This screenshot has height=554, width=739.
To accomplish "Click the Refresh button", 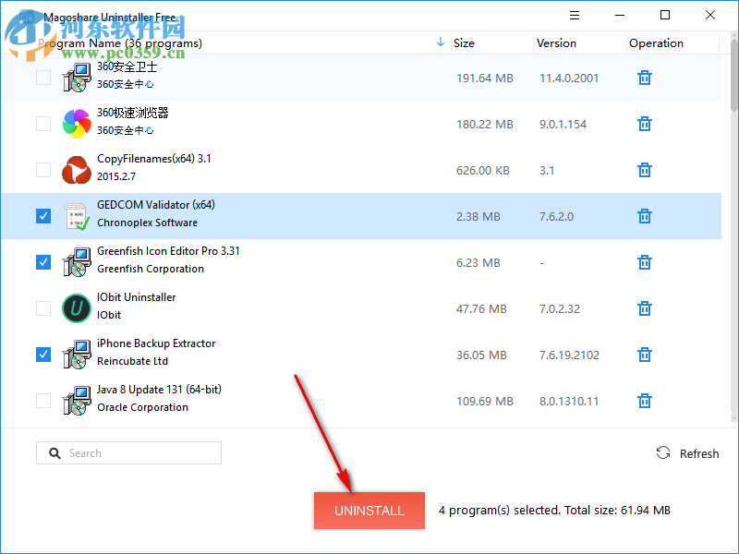I will click(687, 452).
